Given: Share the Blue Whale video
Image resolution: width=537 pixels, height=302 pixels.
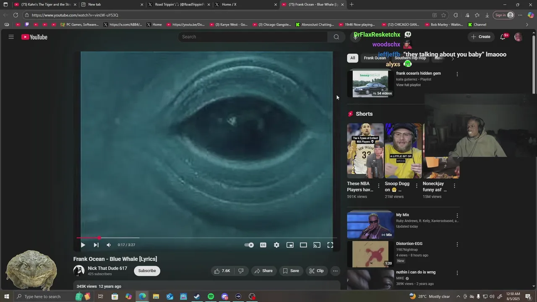Looking at the screenshot, I should (x=263, y=271).
